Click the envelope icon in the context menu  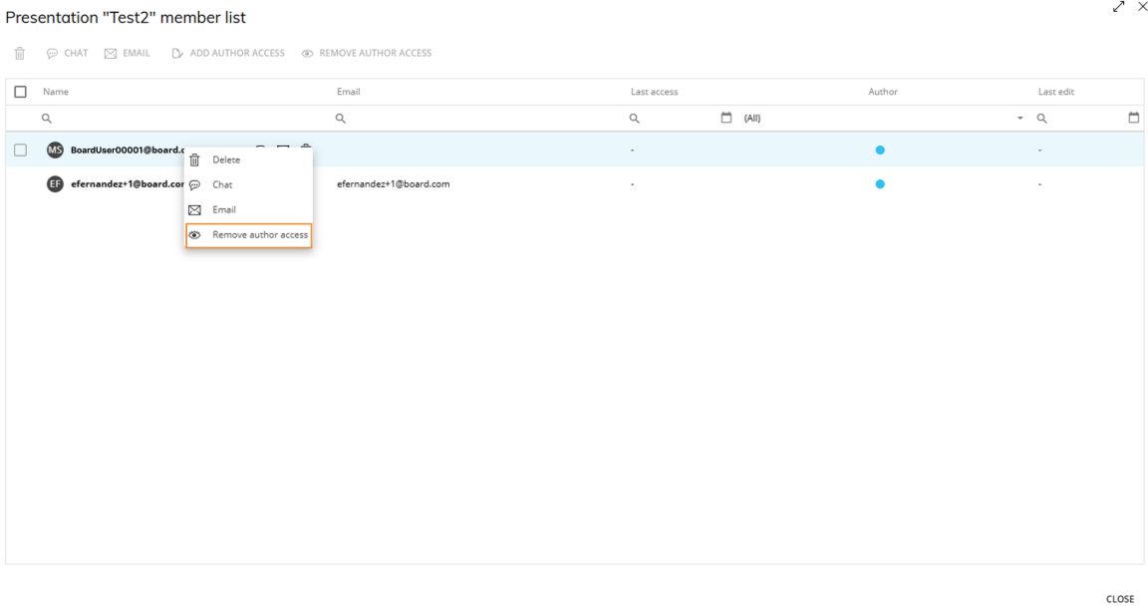pyautogui.click(x=194, y=210)
